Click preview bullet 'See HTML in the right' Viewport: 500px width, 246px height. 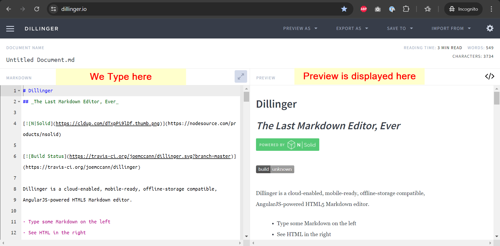tap(304, 234)
